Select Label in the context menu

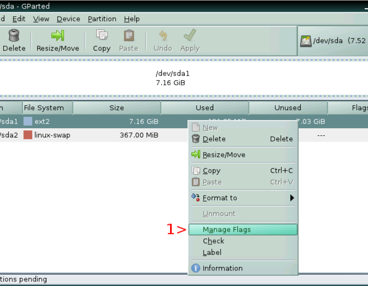243,252
